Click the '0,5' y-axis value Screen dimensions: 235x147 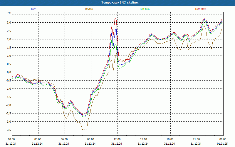(9, 64)
